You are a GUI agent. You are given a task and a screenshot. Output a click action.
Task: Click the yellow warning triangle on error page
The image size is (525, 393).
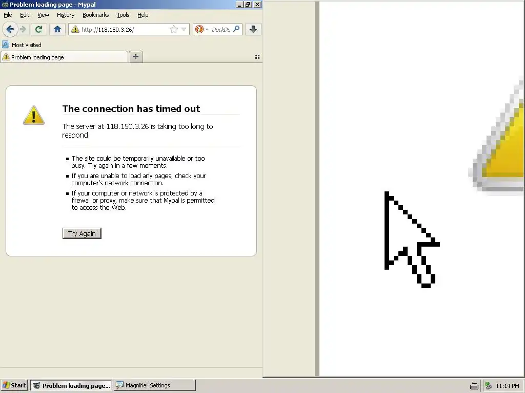point(33,115)
